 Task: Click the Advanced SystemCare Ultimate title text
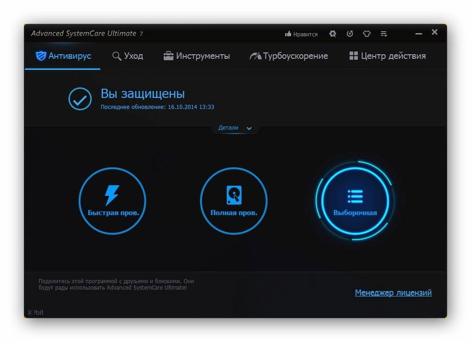coord(87,34)
